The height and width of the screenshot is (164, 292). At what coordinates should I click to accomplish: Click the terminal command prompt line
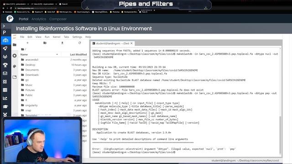click(134, 152)
